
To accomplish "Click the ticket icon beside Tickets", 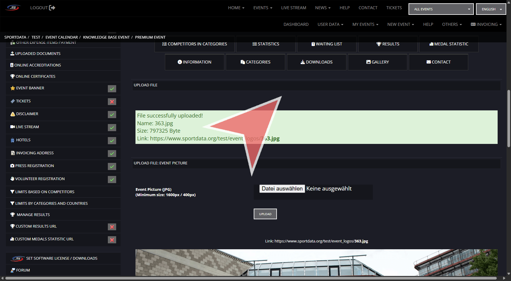I will [x=12, y=101].
